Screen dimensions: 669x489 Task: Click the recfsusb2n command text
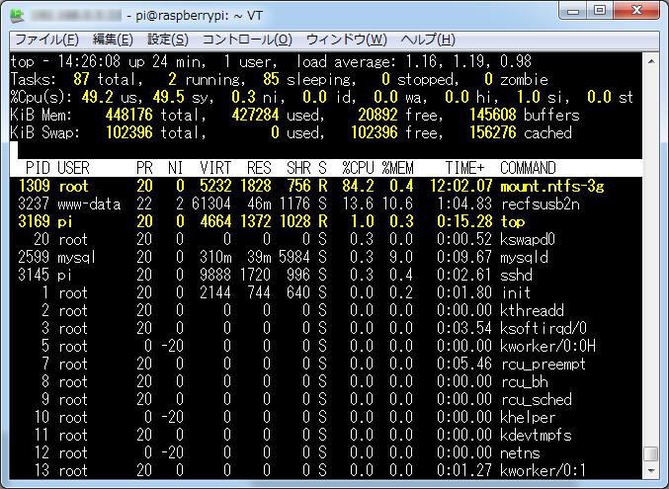(x=541, y=204)
